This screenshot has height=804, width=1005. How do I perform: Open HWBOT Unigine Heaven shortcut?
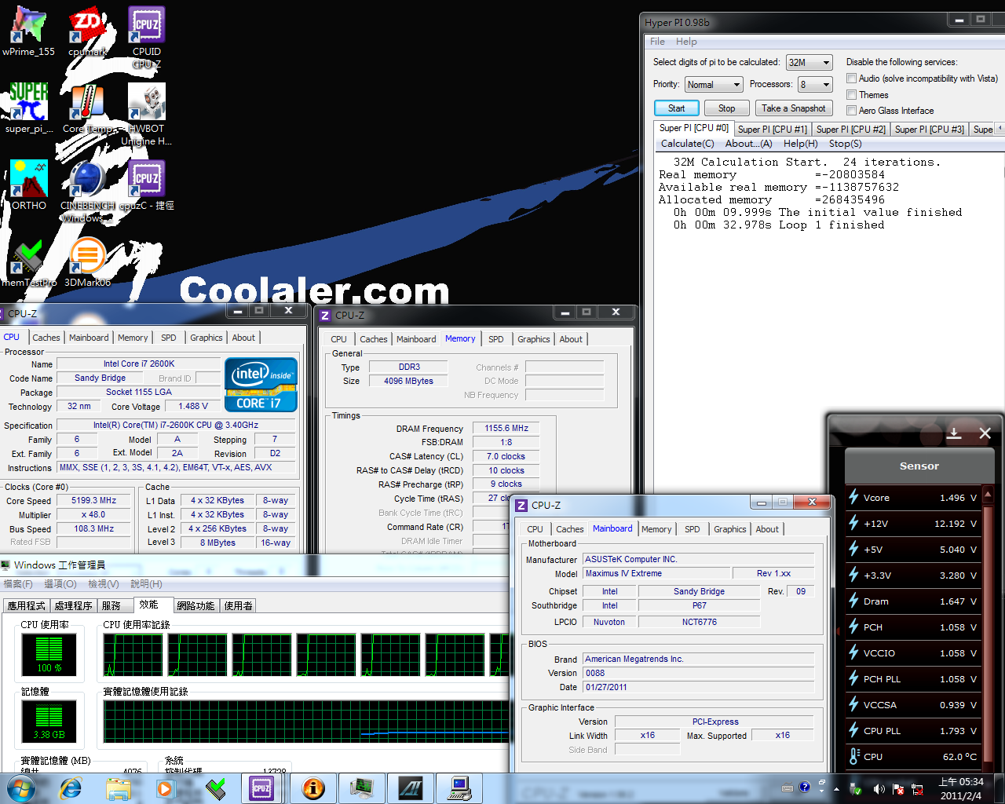pyautogui.click(x=147, y=115)
